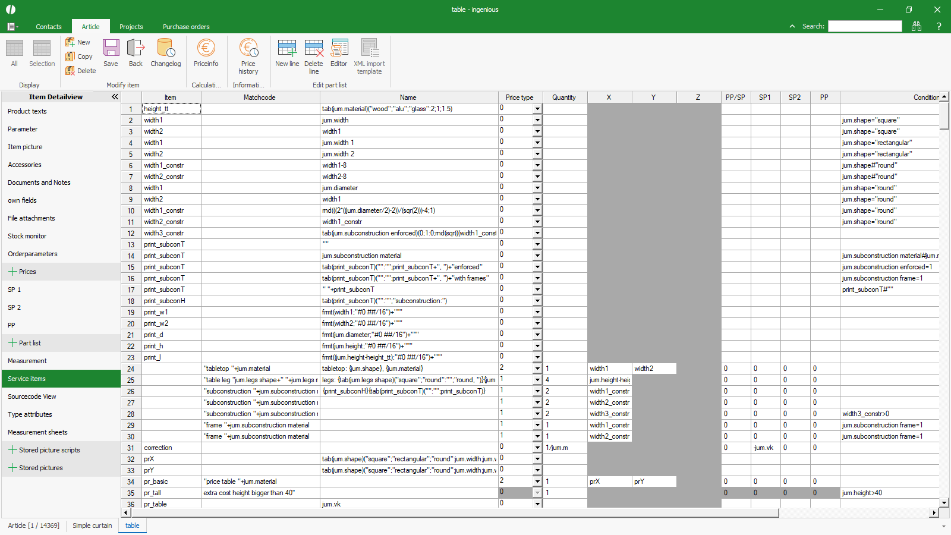Viewport: 951px width, 535px height.
Task: Click the Back icon in ribbon
Action: pos(136,52)
